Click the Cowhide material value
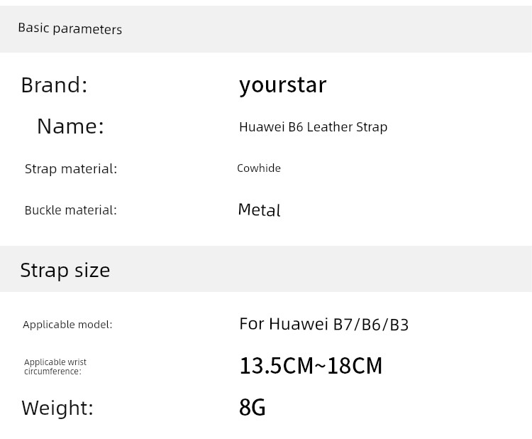 pyautogui.click(x=259, y=168)
